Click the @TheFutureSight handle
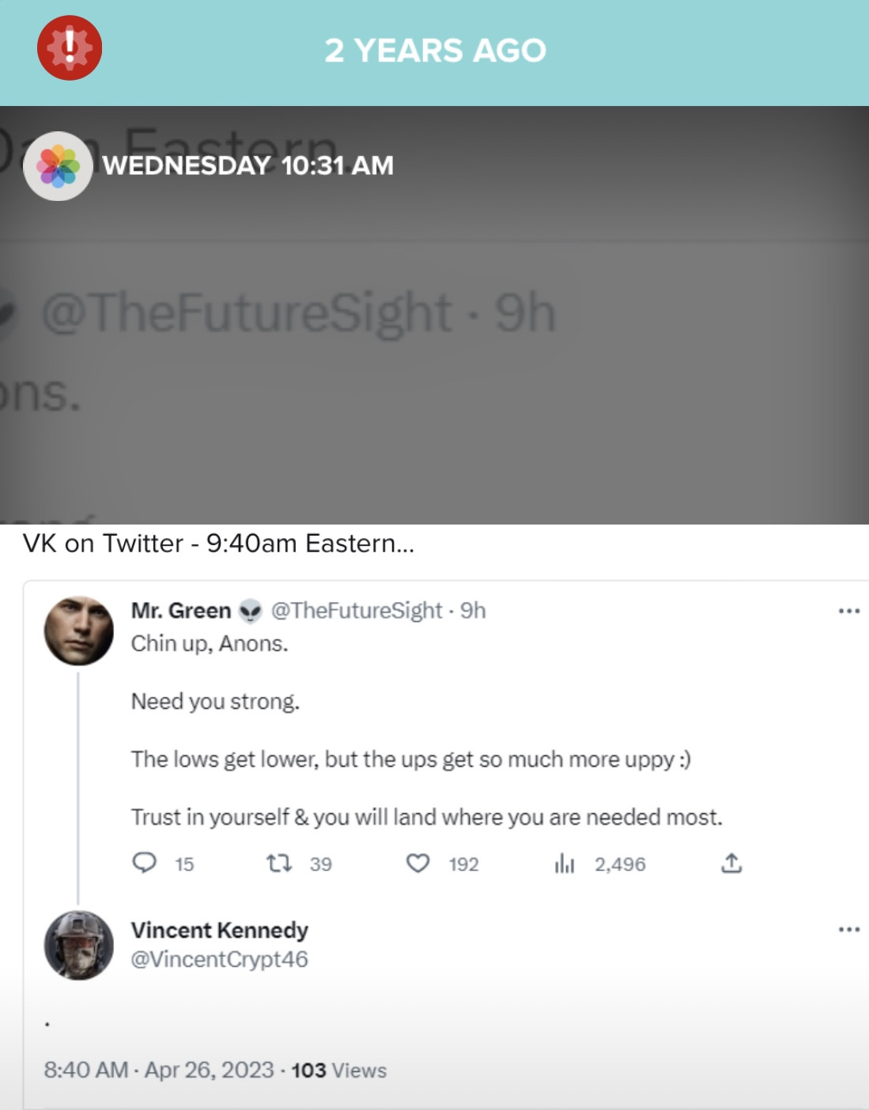 356,611
